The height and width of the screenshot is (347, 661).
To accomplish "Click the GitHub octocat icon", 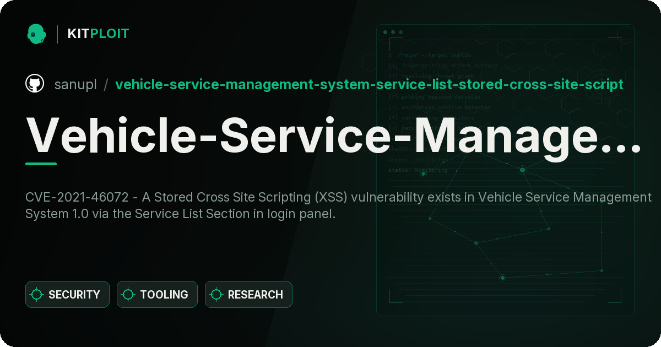I will point(35,84).
